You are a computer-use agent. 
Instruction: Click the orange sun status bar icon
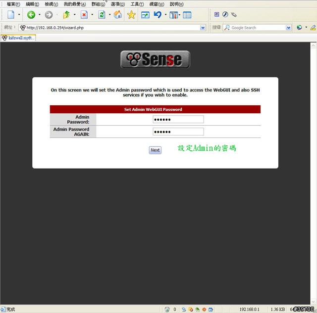204,309
